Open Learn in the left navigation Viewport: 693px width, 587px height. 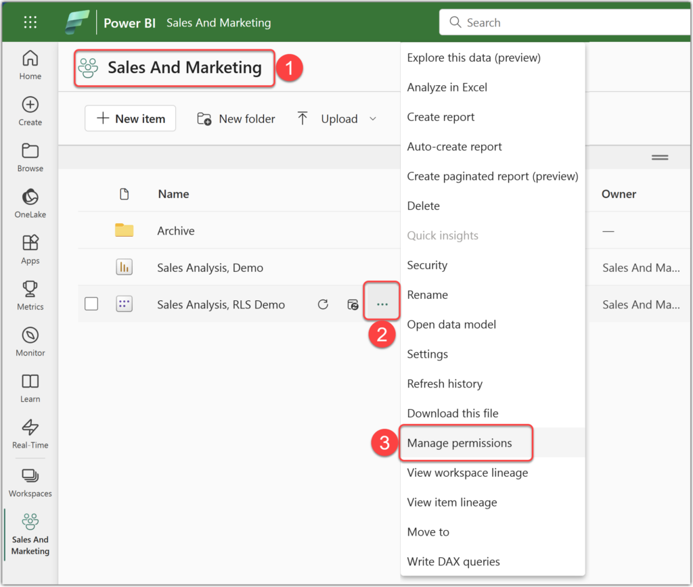30,388
